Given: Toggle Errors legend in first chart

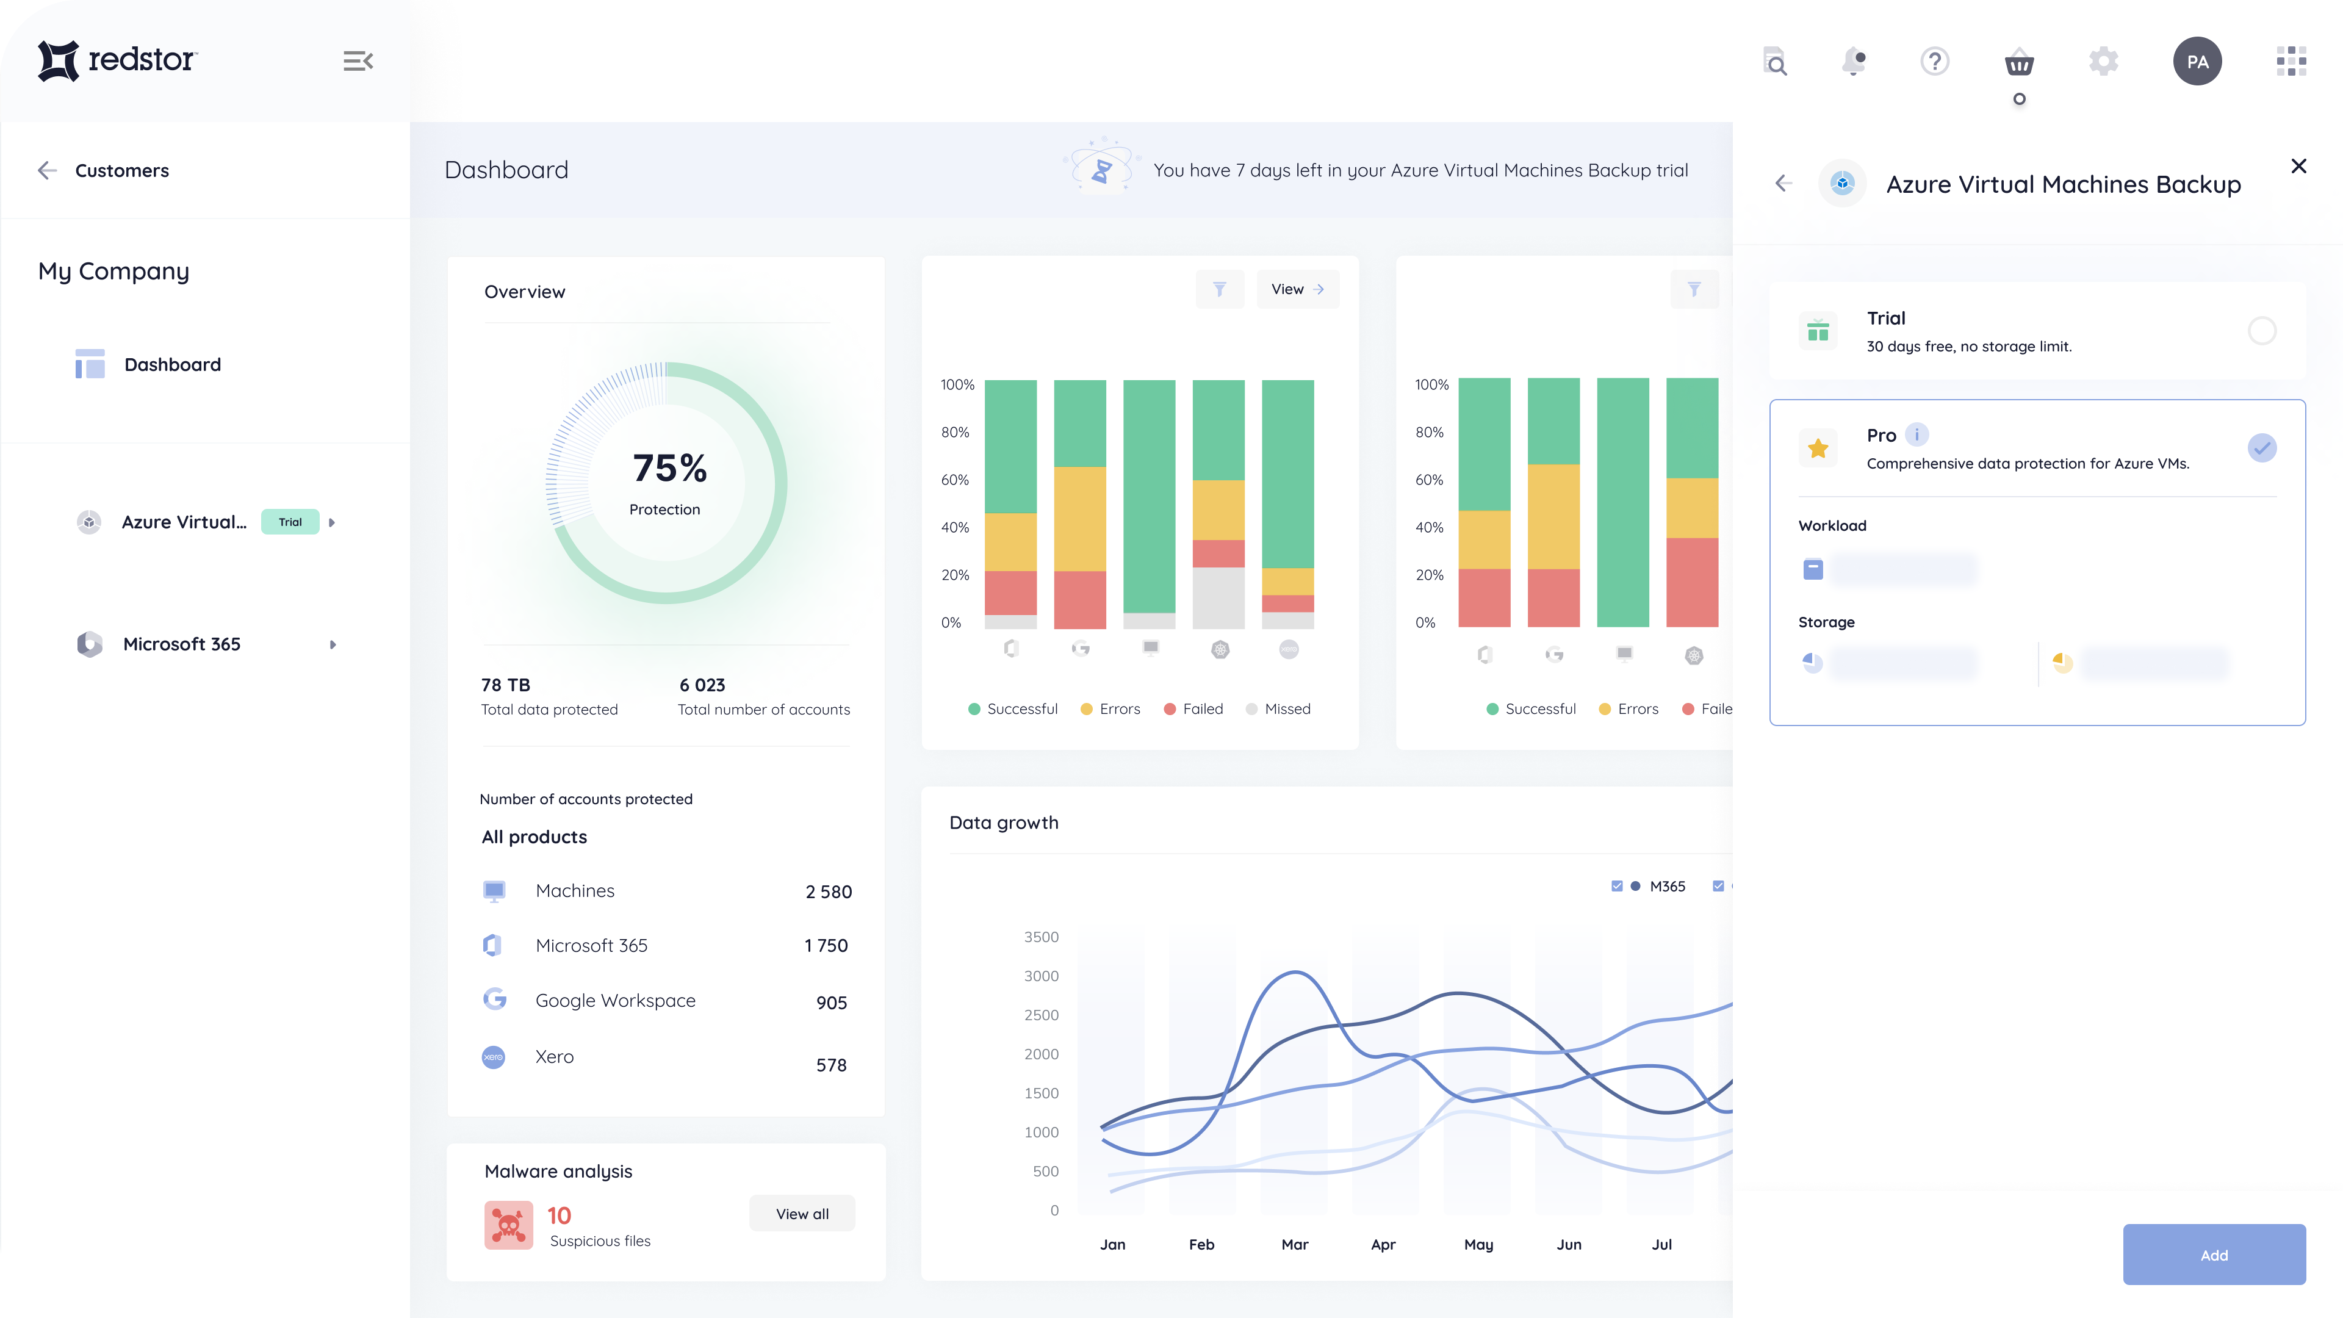Looking at the screenshot, I should (x=1110, y=708).
